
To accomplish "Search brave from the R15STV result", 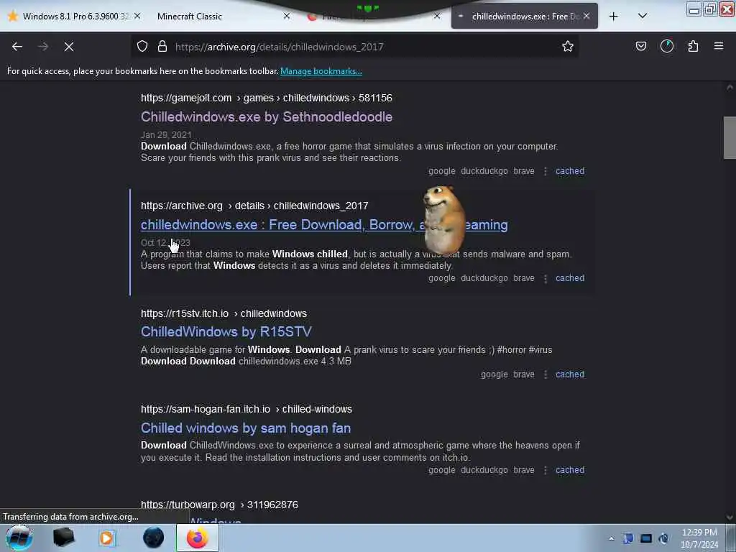I will pyautogui.click(x=524, y=374).
